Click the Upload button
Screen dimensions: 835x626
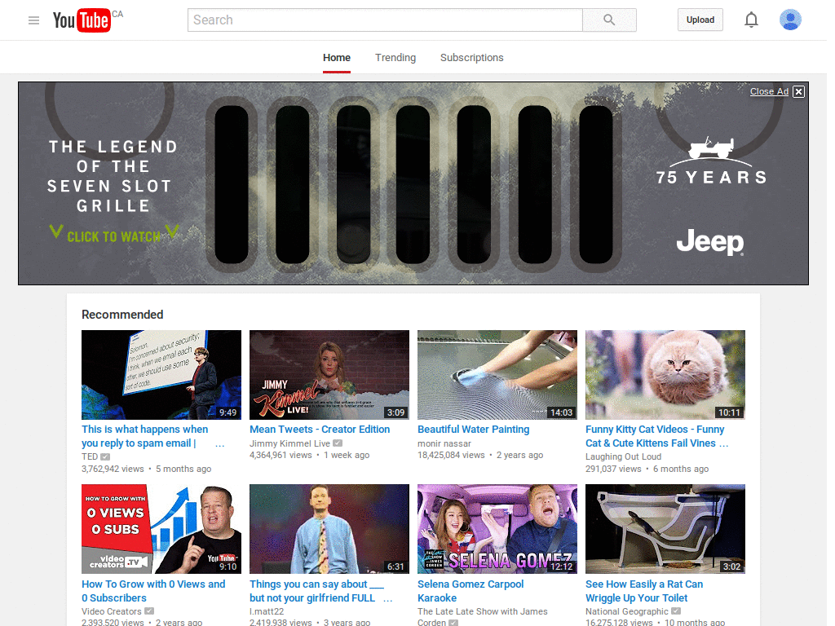tap(700, 20)
